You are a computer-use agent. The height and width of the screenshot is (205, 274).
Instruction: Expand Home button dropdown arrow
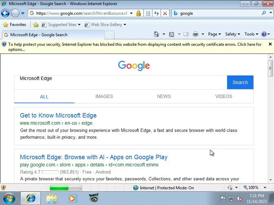[x=164, y=34]
